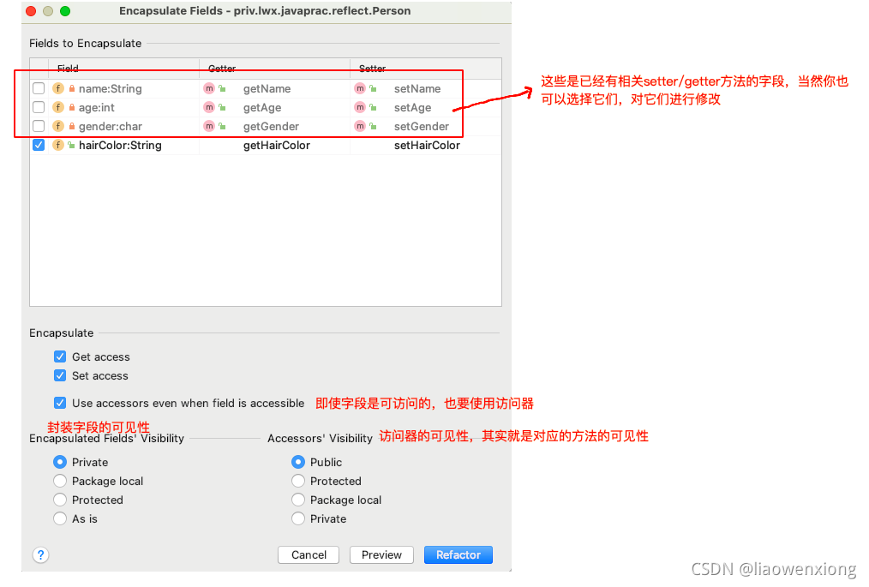The height and width of the screenshot is (587, 869).
Task: Click the green visibility icon beside getName
Action: pyautogui.click(x=222, y=88)
